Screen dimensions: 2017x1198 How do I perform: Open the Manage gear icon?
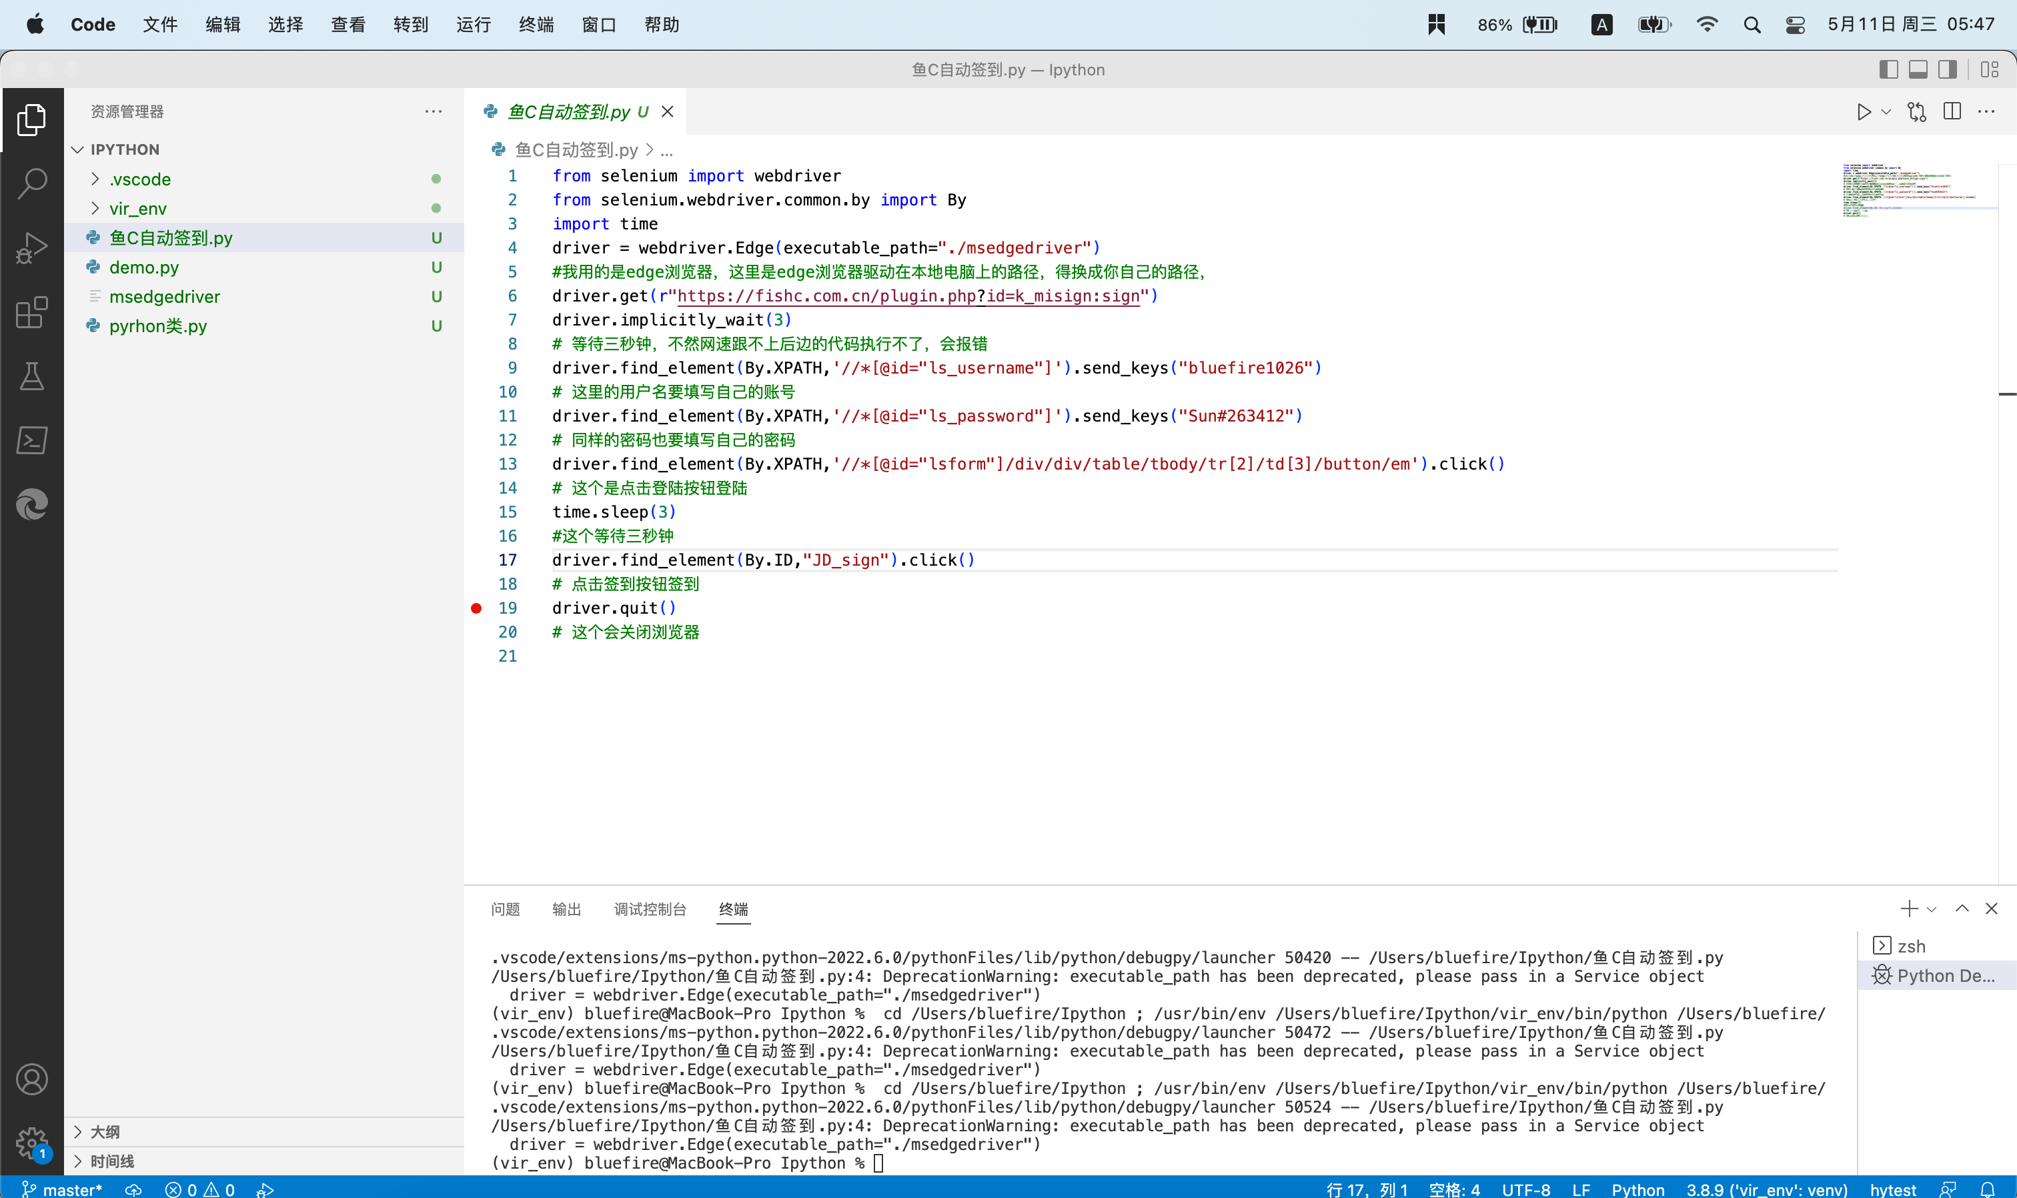point(31,1142)
